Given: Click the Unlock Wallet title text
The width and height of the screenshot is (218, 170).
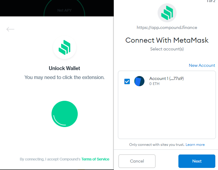Looking at the screenshot, I should coord(64,68).
